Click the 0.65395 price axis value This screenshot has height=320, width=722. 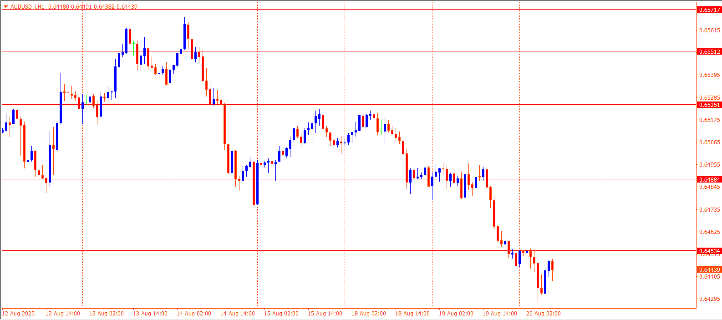(710, 75)
